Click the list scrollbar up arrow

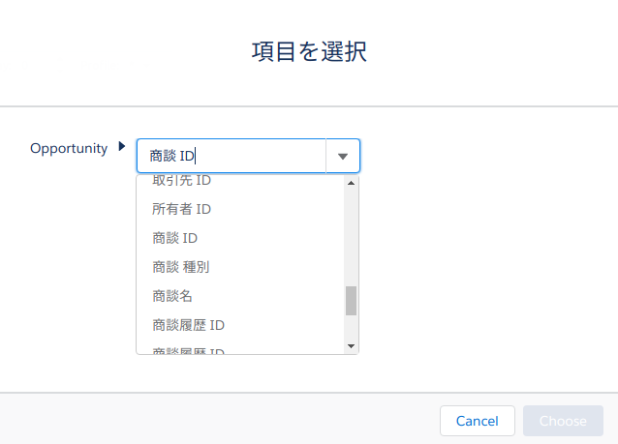click(x=352, y=183)
